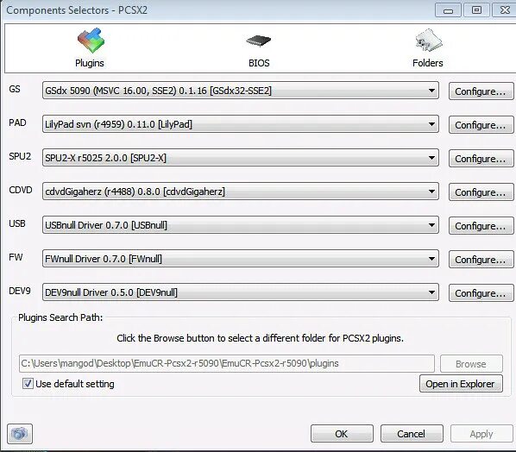The image size is (516, 452).
Task: Click the Browse instruction text
Action: coord(260,338)
